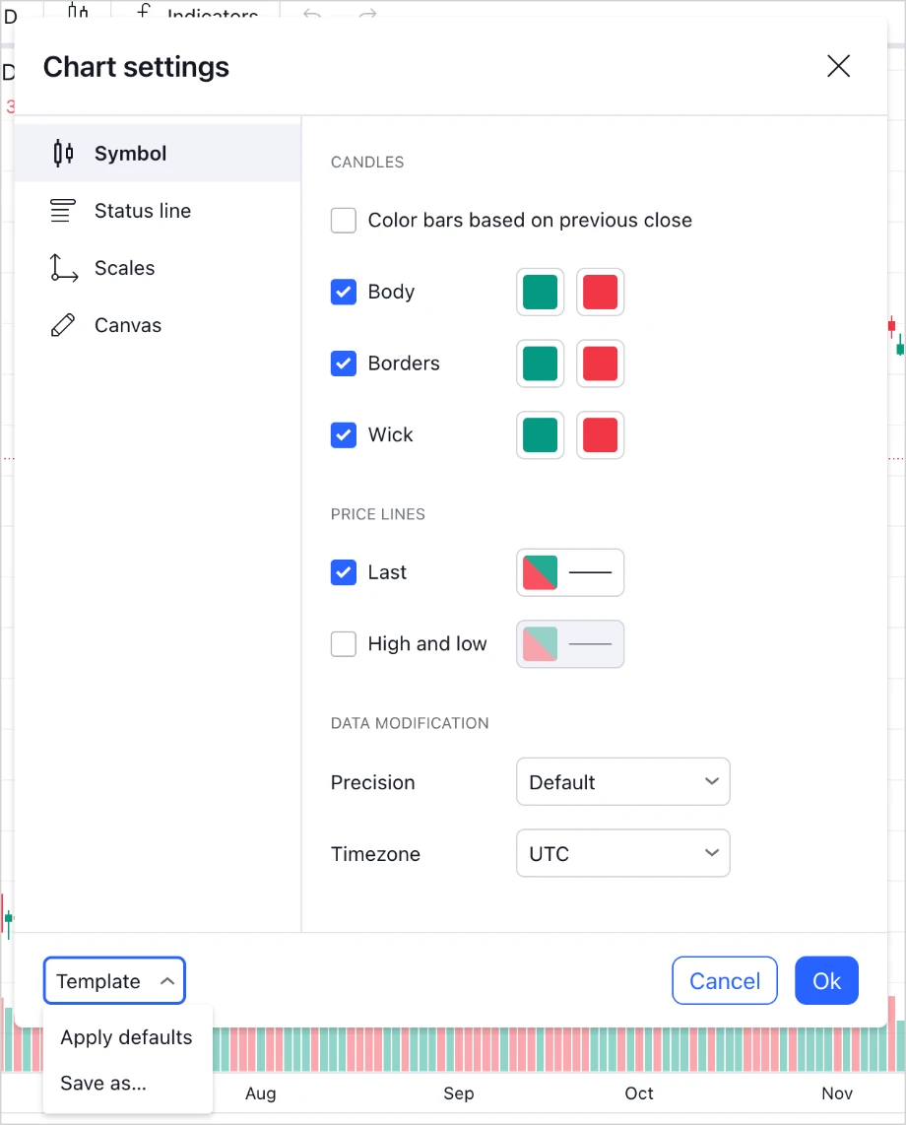
Task: Enable Color bars based on previous close
Action: click(343, 221)
